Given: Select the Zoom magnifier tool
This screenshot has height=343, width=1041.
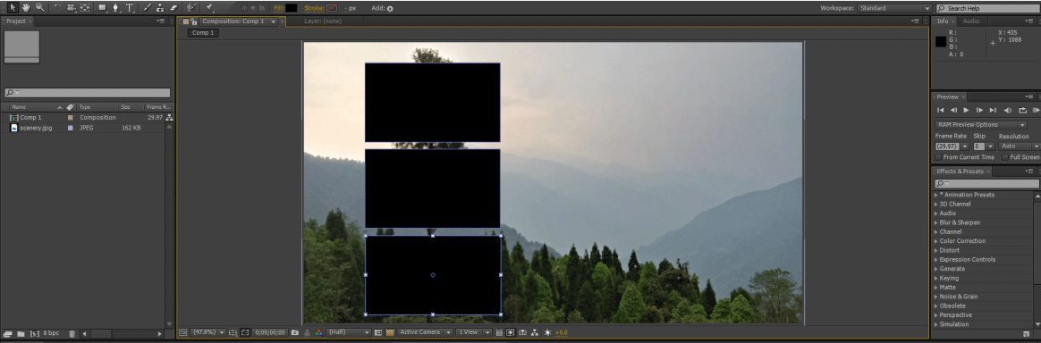Looking at the screenshot, I should click(x=40, y=8).
